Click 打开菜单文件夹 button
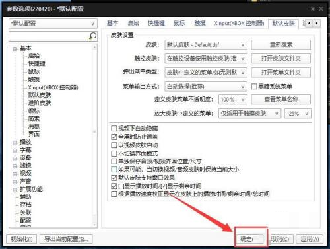 click(281, 73)
